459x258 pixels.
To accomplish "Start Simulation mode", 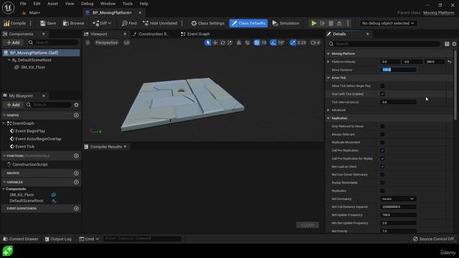I will (x=285, y=23).
